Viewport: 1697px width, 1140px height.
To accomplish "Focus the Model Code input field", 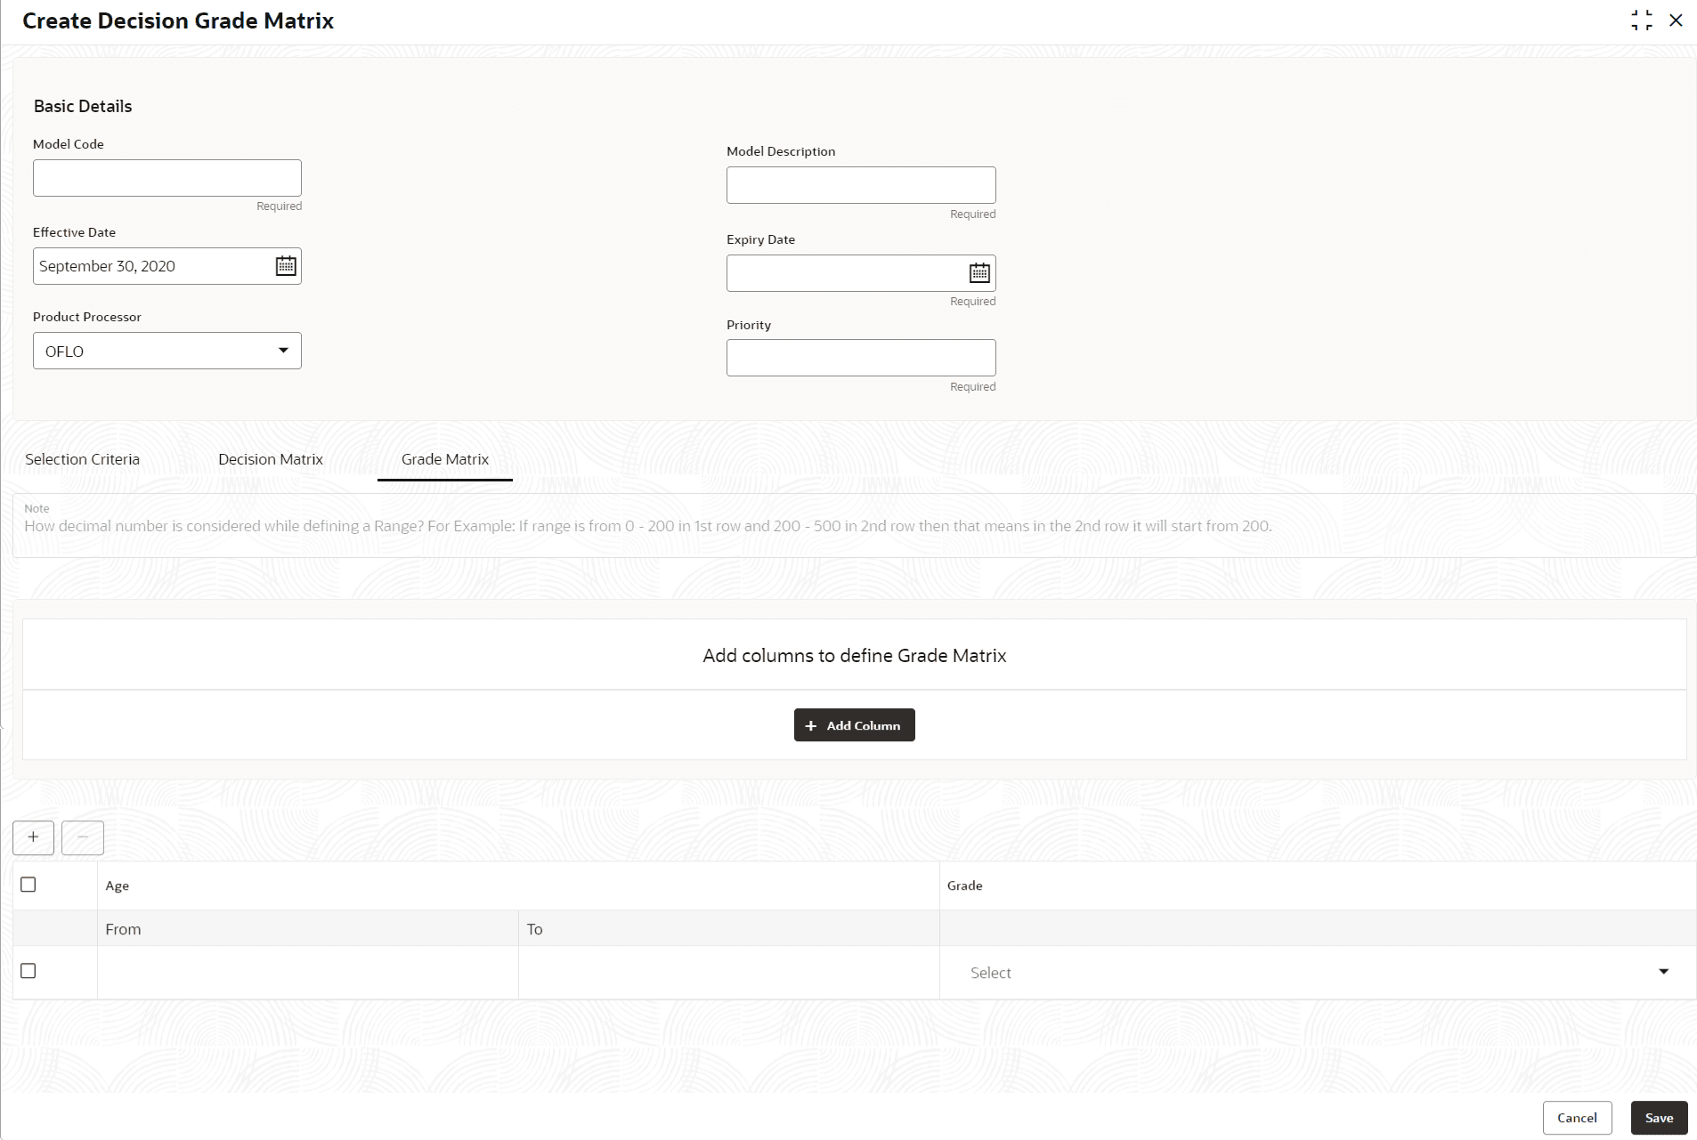I will (x=167, y=178).
